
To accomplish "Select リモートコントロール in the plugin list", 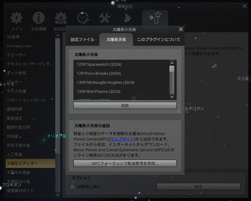I will (31, 100).
